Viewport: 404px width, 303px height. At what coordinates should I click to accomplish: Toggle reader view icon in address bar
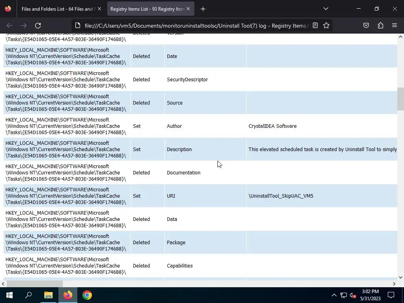315,26
